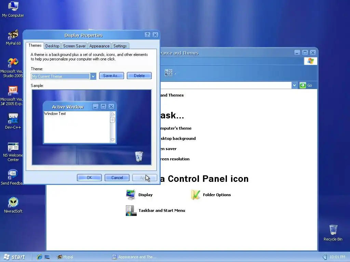Click help question mark in Display Properties
Image resolution: width=350 pixels, height=262 pixels.
(147, 35)
